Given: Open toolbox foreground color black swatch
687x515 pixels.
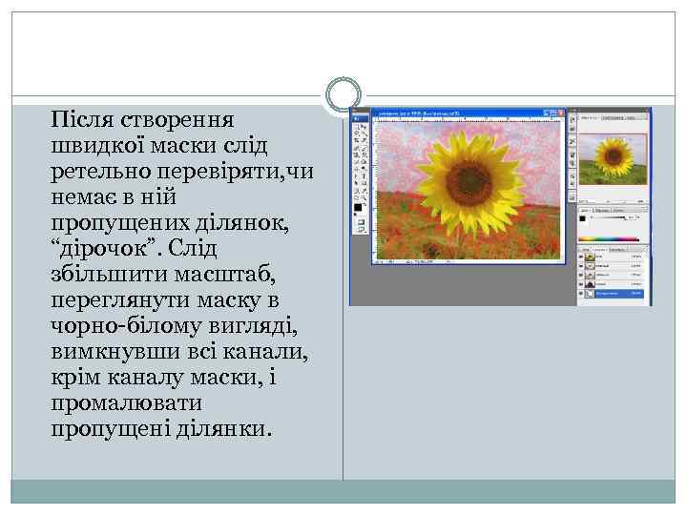Looking at the screenshot, I should (x=358, y=207).
